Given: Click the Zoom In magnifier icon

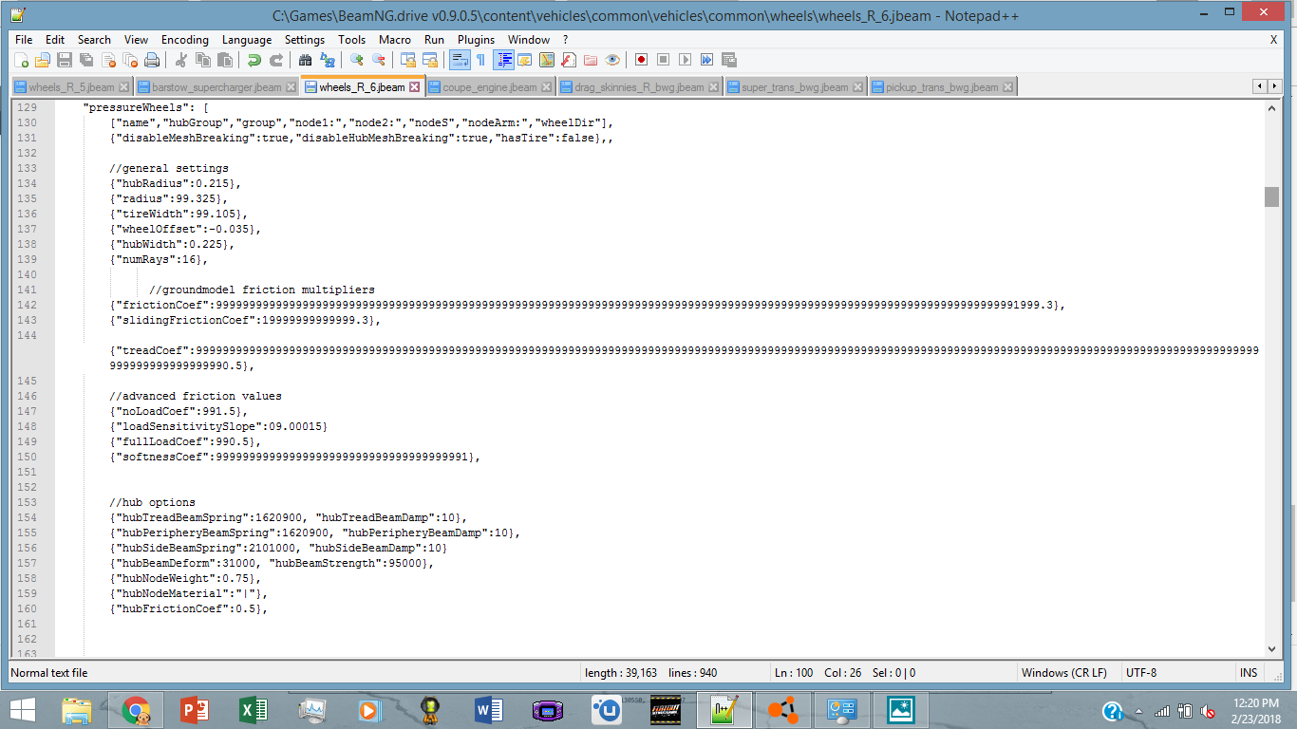Looking at the screenshot, I should (357, 60).
